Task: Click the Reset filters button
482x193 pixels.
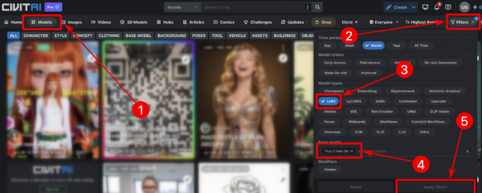Action: (356, 187)
